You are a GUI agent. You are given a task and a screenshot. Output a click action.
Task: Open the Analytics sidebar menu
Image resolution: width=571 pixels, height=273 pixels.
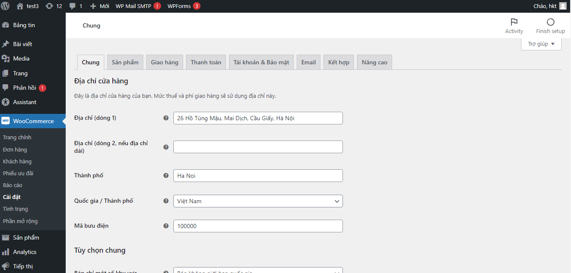point(25,252)
